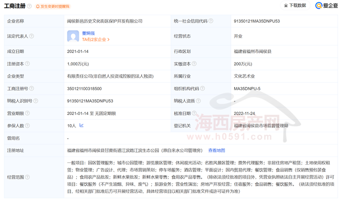This screenshot has height=204, width=346.
Task: Select the establishment date 2021-01-14
Action: 78,52
